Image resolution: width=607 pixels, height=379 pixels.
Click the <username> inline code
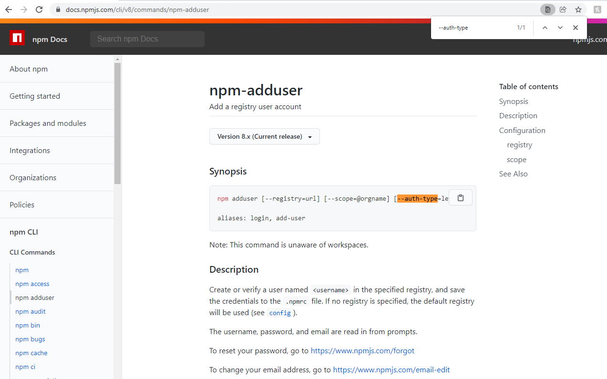pyautogui.click(x=331, y=290)
